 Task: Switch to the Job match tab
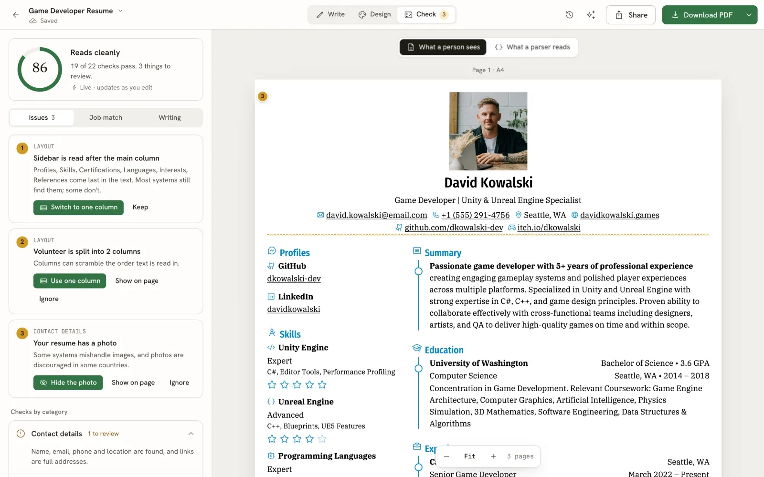[106, 118]
